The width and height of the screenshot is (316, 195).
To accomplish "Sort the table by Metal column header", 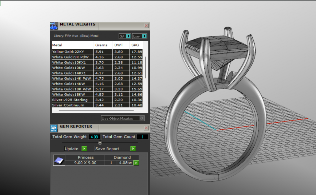I will pos(72,45).
